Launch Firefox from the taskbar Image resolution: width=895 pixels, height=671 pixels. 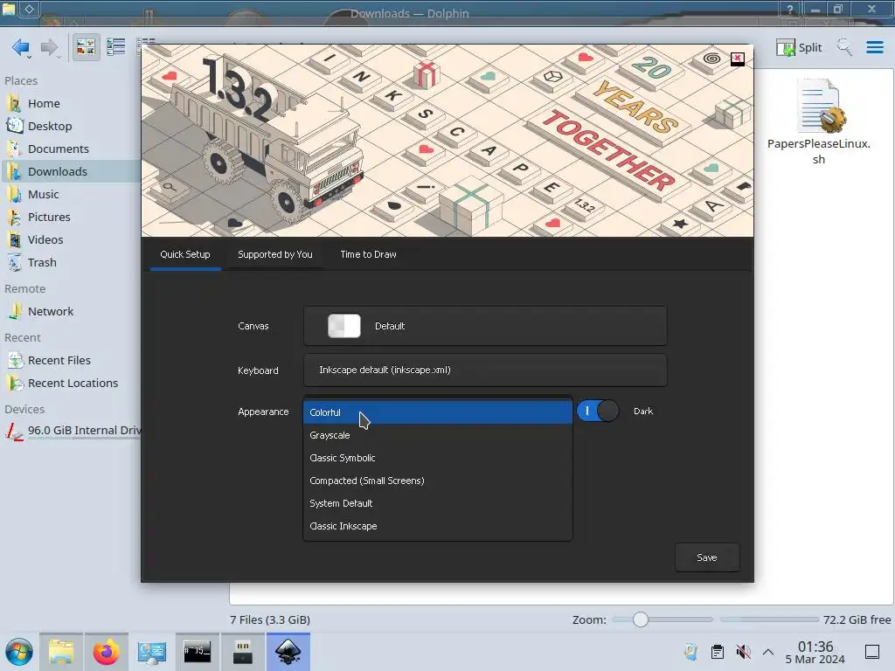[x=106, y=652]
